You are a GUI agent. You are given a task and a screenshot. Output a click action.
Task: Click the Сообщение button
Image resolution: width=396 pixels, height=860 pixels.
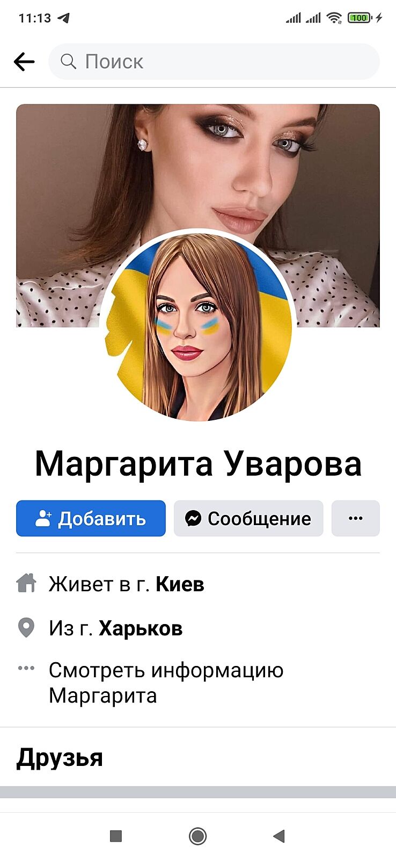248,518
